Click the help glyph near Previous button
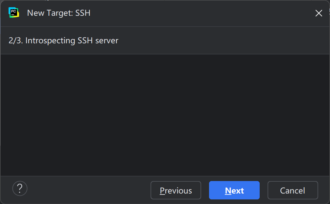Image resolution: width=330 pixels, height=204 pixels. pos(20,189)
